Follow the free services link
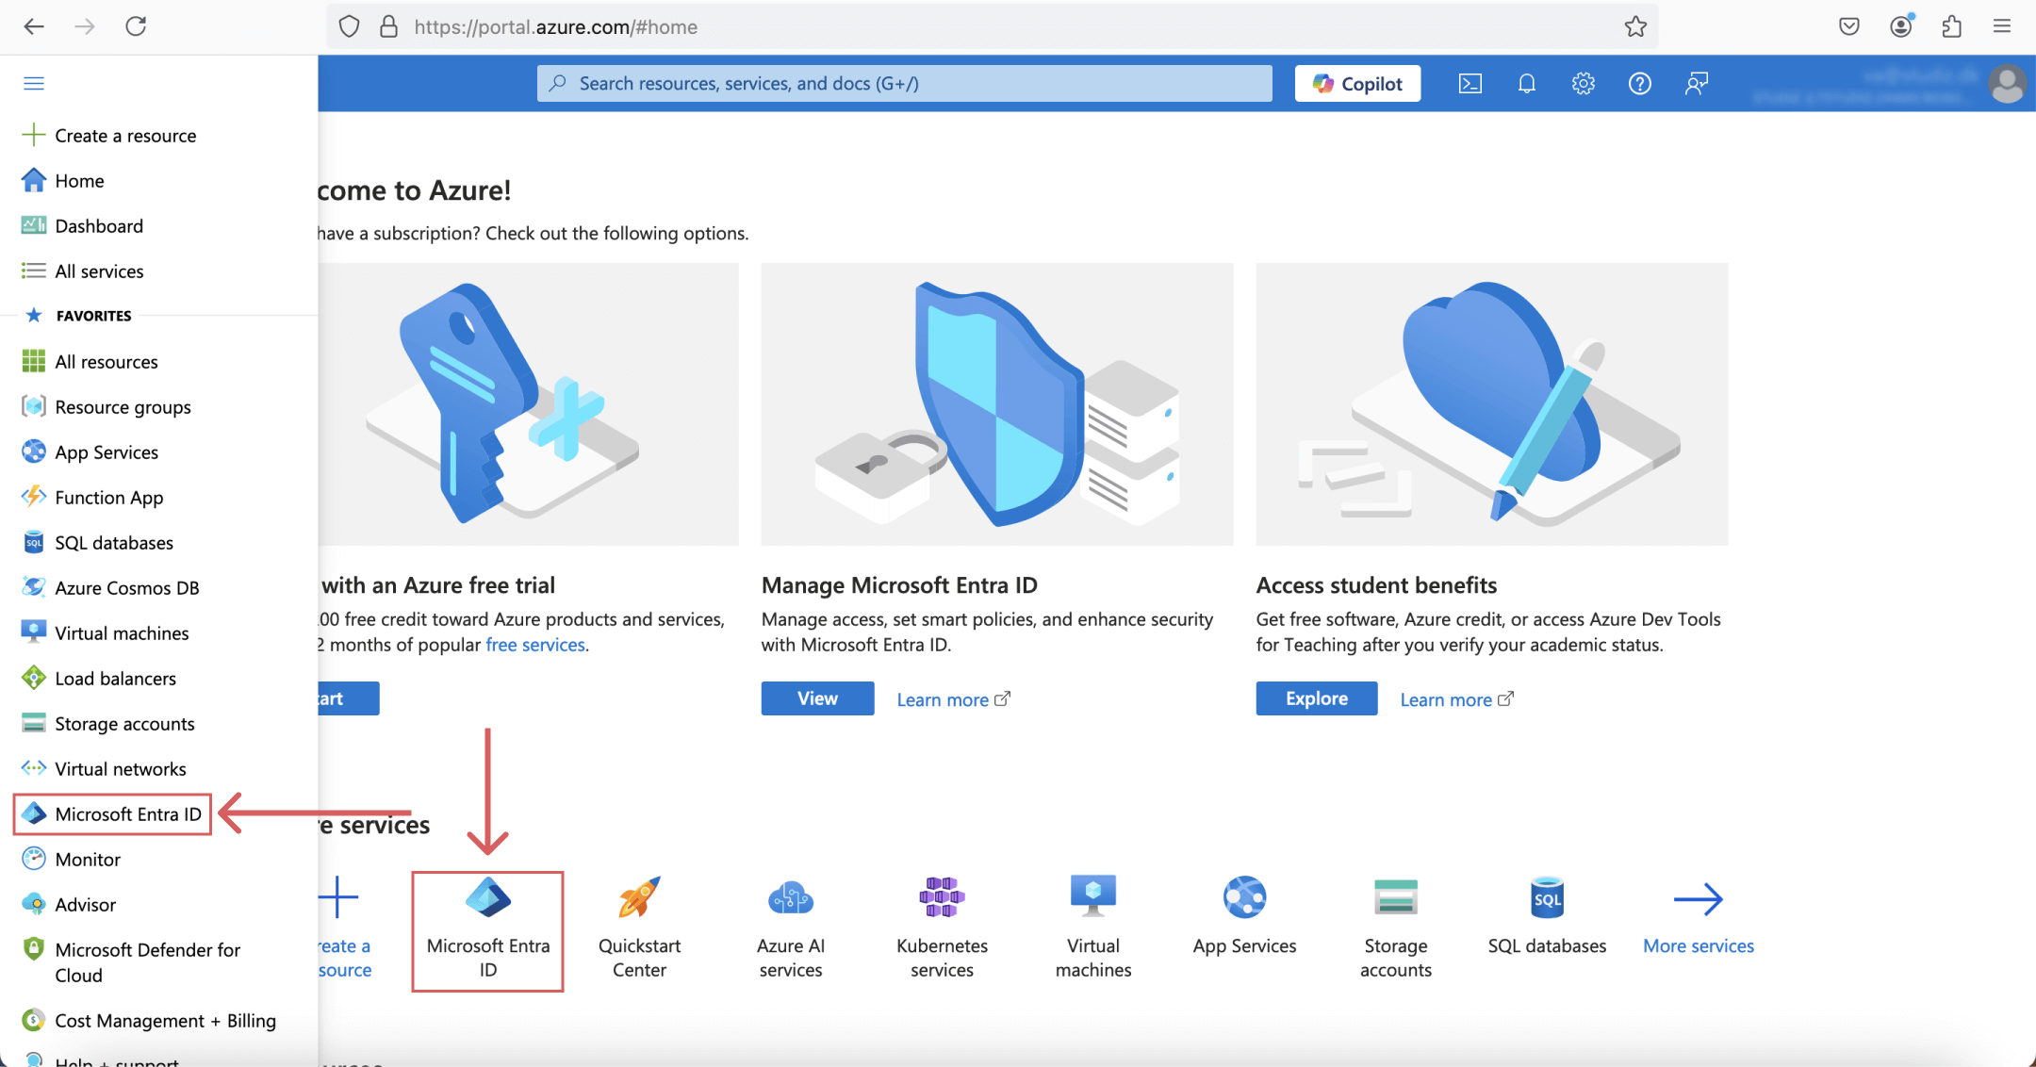Viewport: 2036px width, 1067px height. click(535, 645)
